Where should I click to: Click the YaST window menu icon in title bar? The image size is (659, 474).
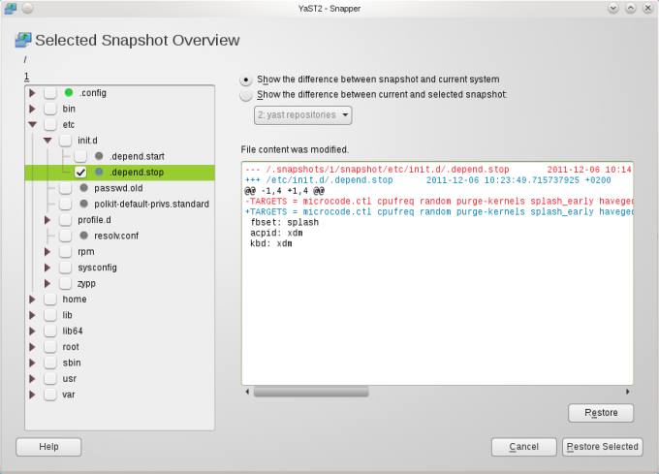click(x=11, y=8)
